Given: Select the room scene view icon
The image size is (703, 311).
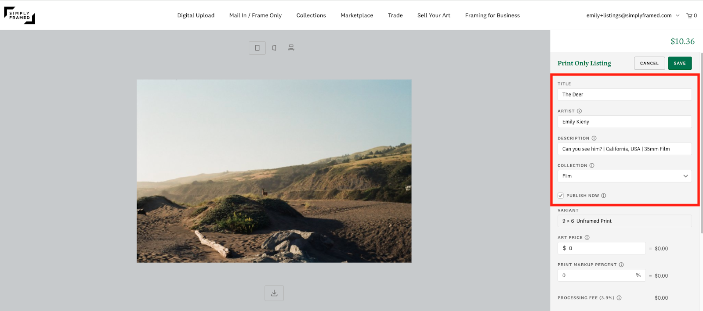Looking at the screenshot, I should (x=291, y=48).
